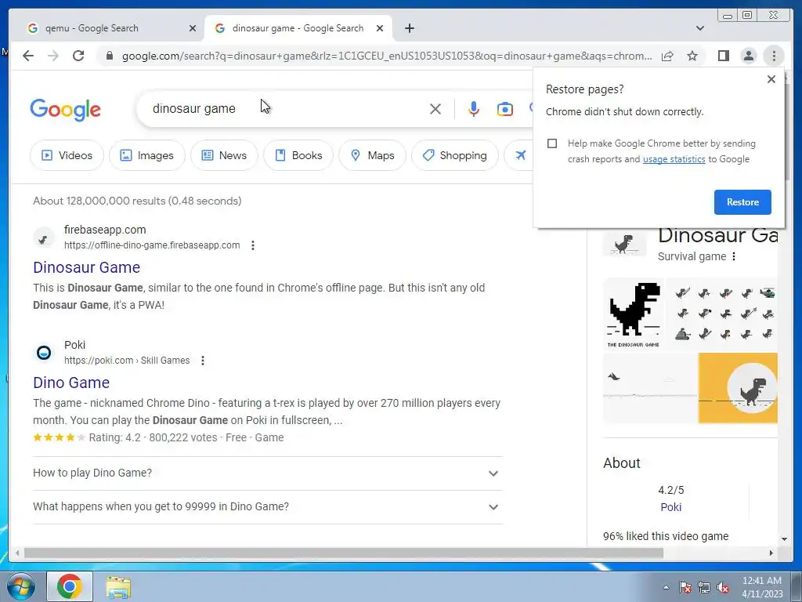
Task: Open the Dino Game Poki result
Action: pyautogui.click(x=71, y=383)
